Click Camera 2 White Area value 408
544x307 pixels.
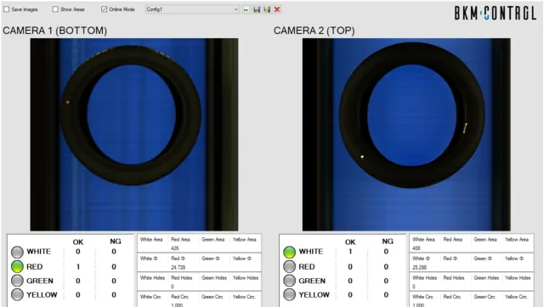(x=416, y=248)
